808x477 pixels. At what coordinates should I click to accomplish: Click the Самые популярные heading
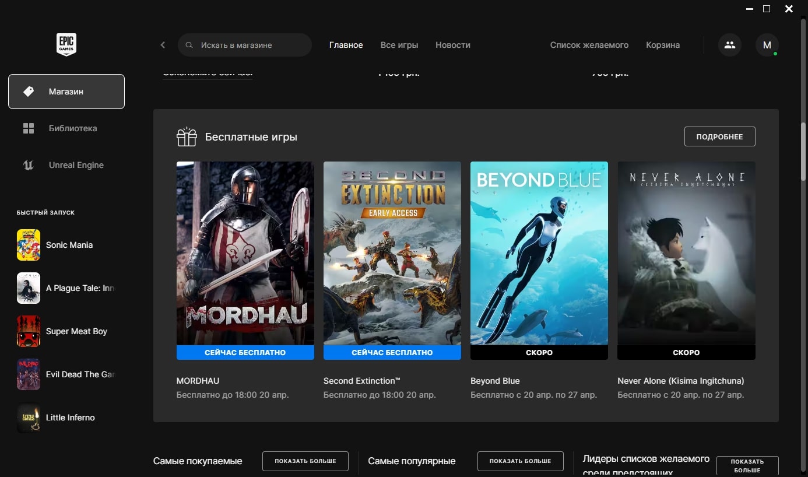coord(412,461)
